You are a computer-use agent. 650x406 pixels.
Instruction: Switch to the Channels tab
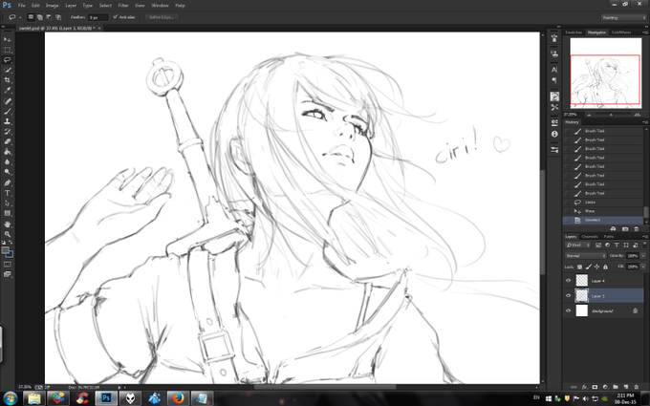pyautogui.click(x=590, y=237)
